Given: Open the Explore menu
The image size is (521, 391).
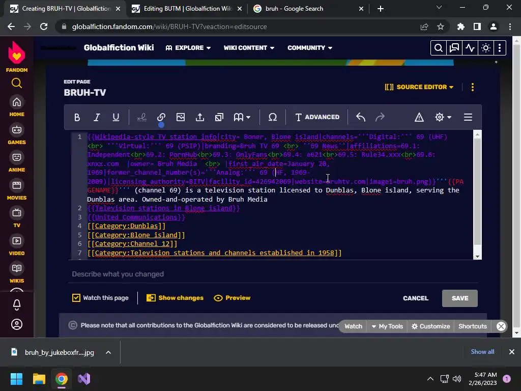Looking at the screenshot, I should [188, 48].
